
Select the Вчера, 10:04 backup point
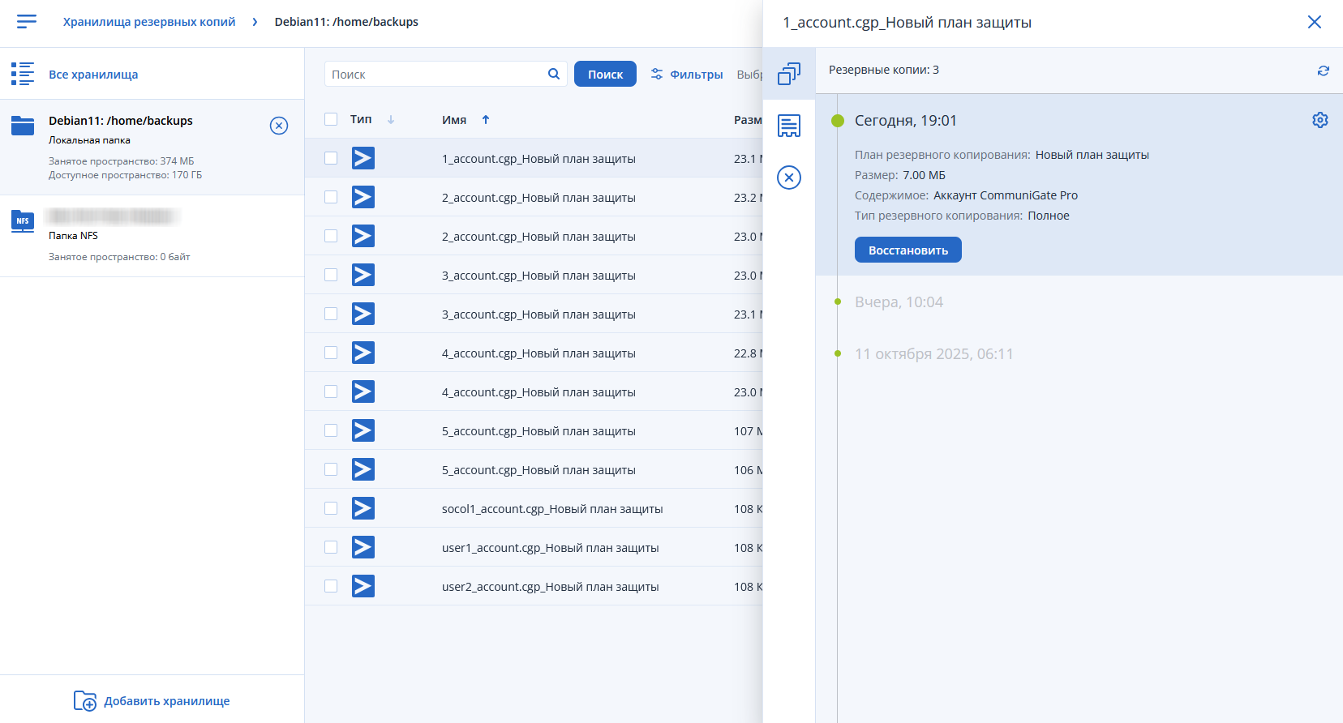pyautogui.click(x=899, y=302)
